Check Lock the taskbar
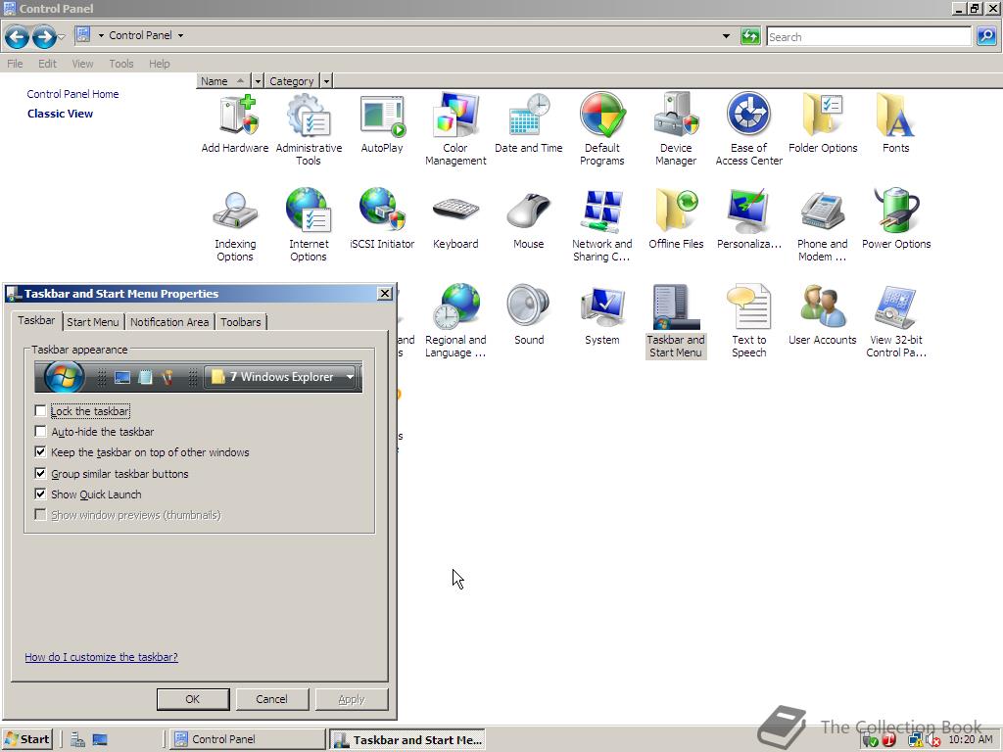 click(40, 410)
